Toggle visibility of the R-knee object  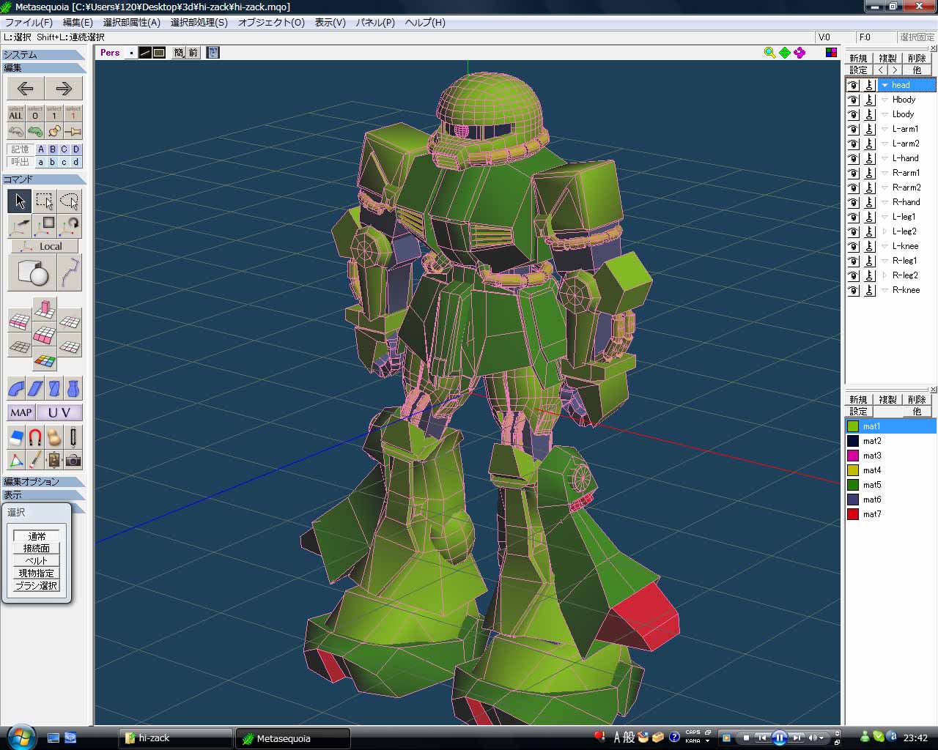click(x=853, y=290)
